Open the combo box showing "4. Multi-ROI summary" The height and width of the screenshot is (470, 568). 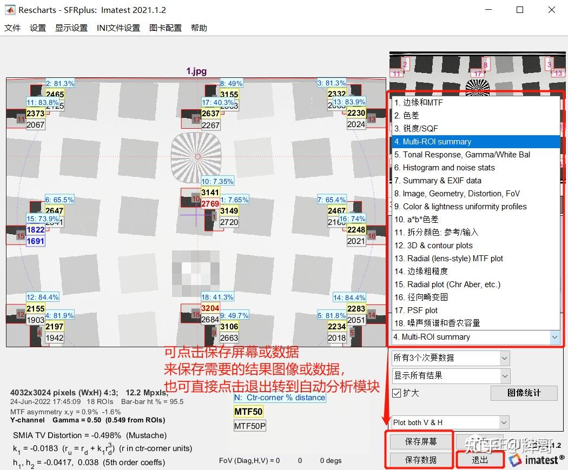[x=475, y=337]
